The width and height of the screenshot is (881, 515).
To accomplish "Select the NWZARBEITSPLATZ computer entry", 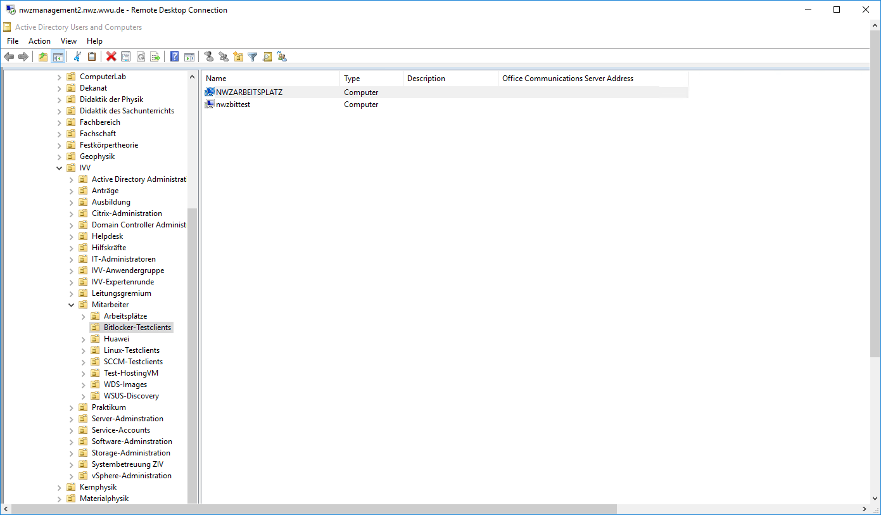I will tap(249, 92).
